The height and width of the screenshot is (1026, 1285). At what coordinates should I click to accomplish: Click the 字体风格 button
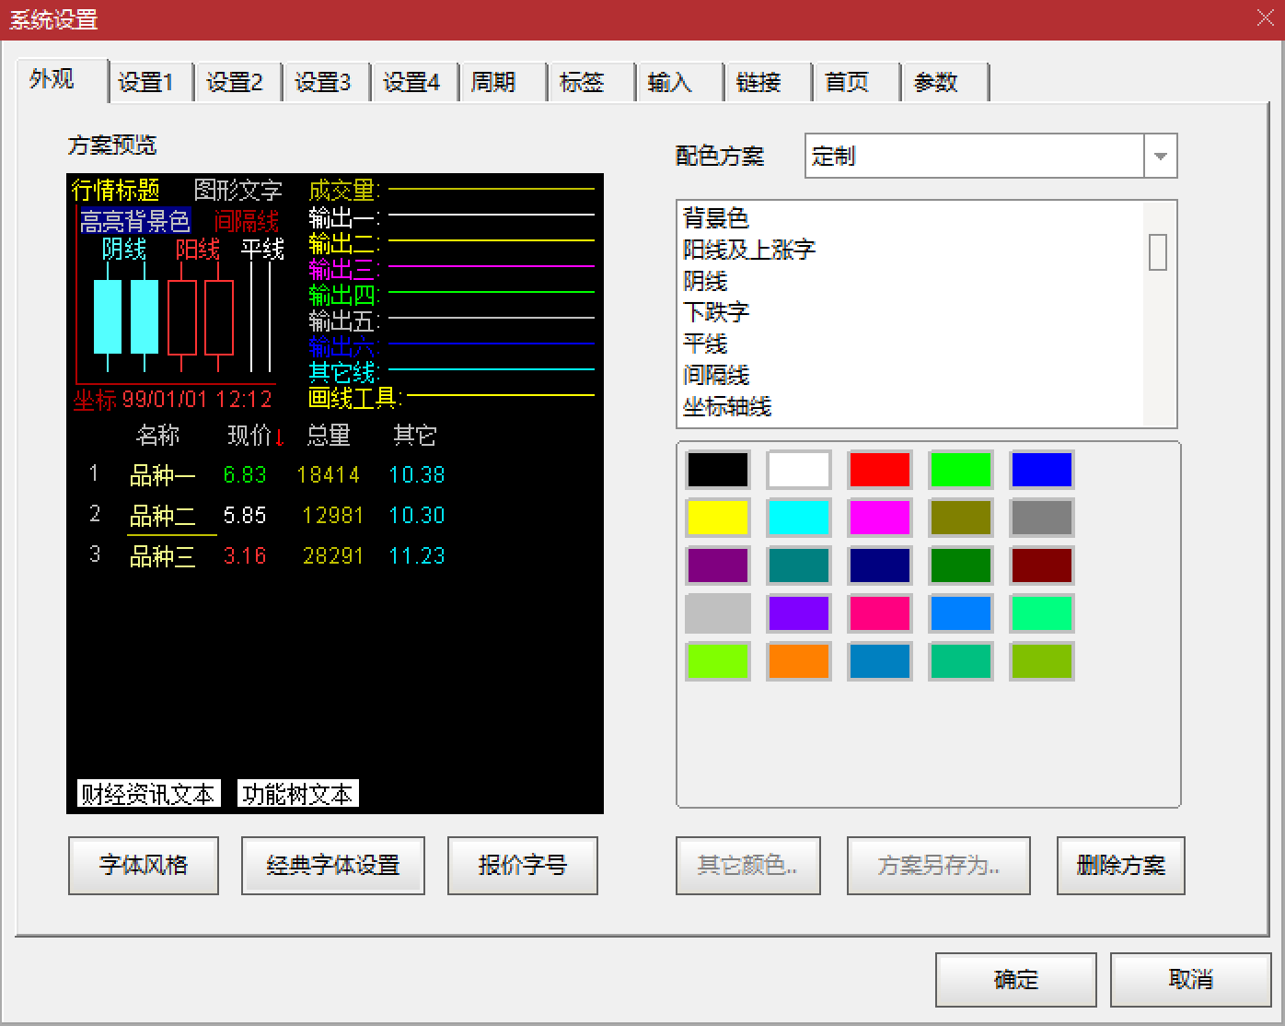[x=144, y=866]
